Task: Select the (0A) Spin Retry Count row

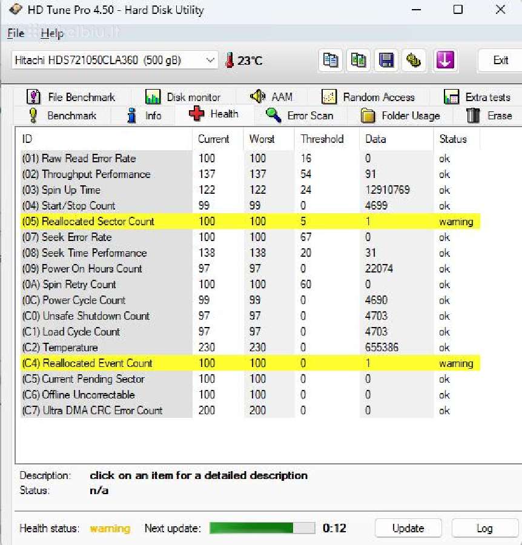Action: click(250, 285)
